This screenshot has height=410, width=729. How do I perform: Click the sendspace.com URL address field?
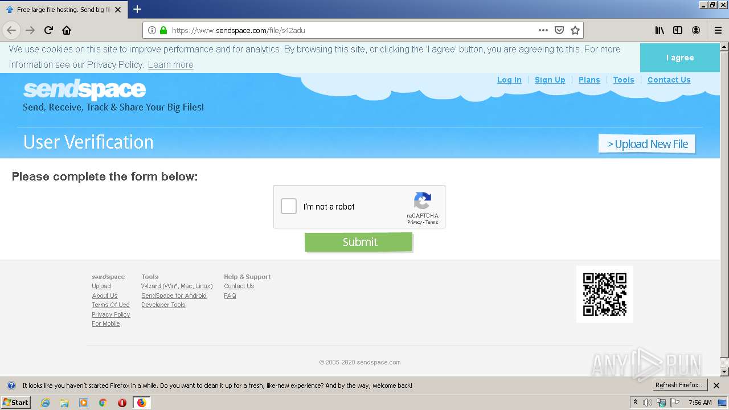pos(353,30)
